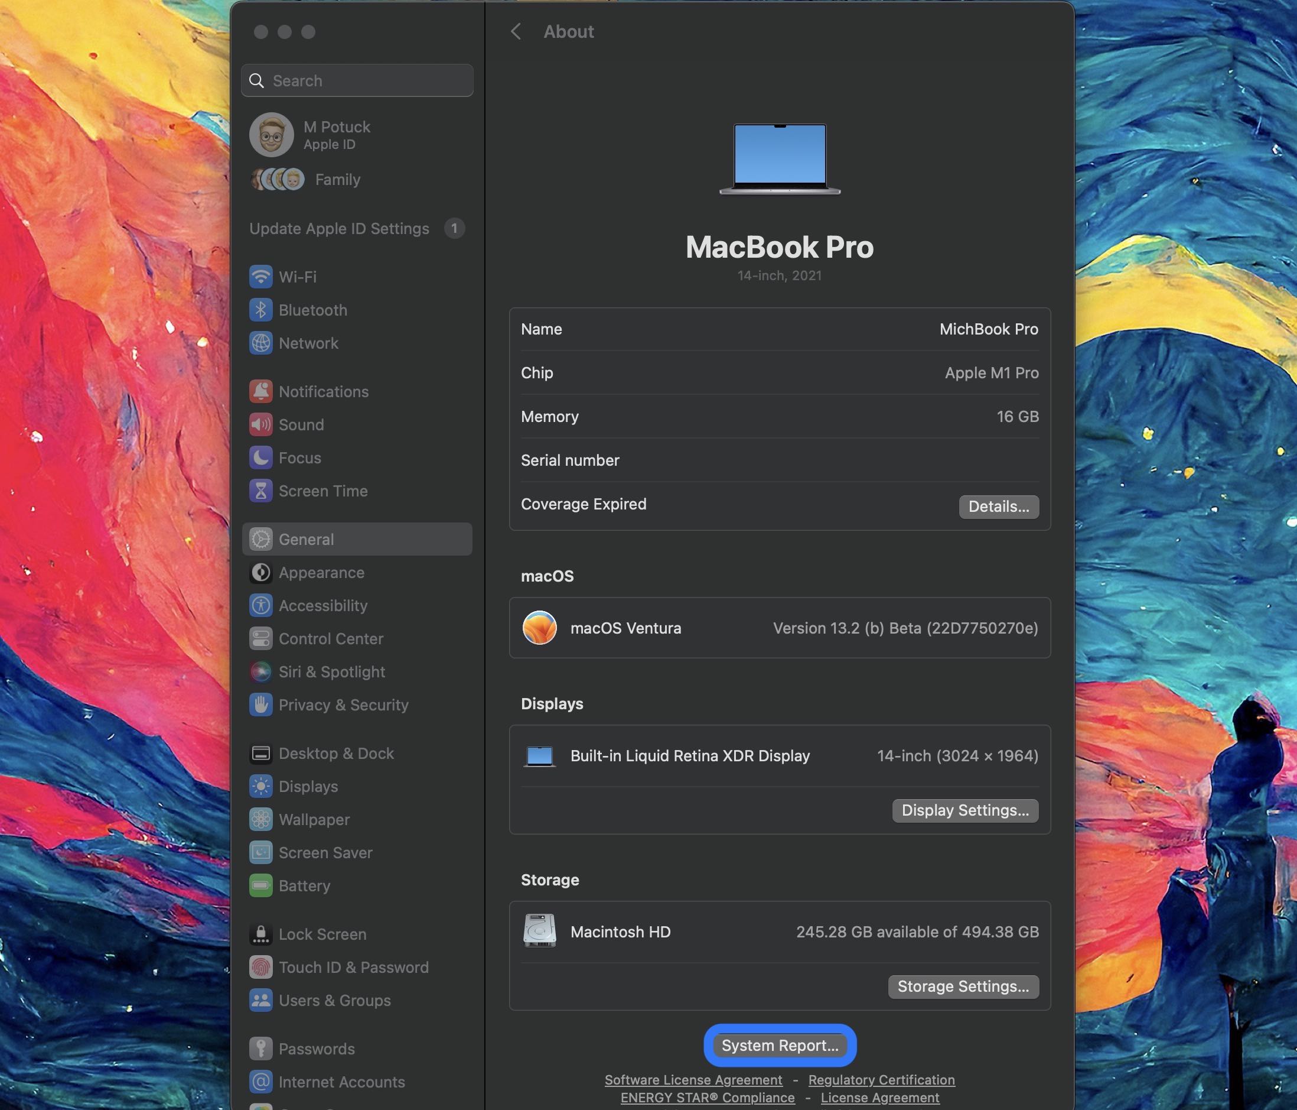
Task: Open the Software License Agreement link
Action: [x=693, y=1079]
